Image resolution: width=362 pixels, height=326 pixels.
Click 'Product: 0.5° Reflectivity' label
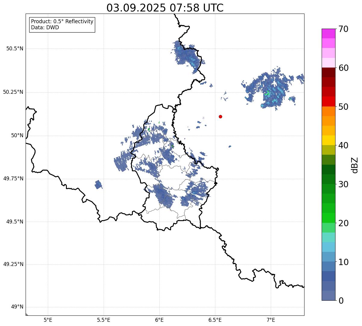click(62, 21)
